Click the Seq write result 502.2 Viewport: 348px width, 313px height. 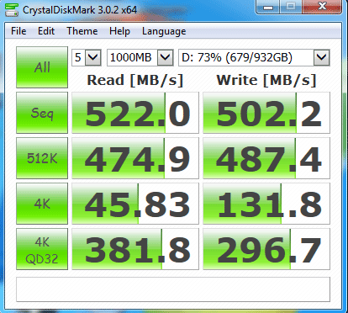click(x=266, y=113)
